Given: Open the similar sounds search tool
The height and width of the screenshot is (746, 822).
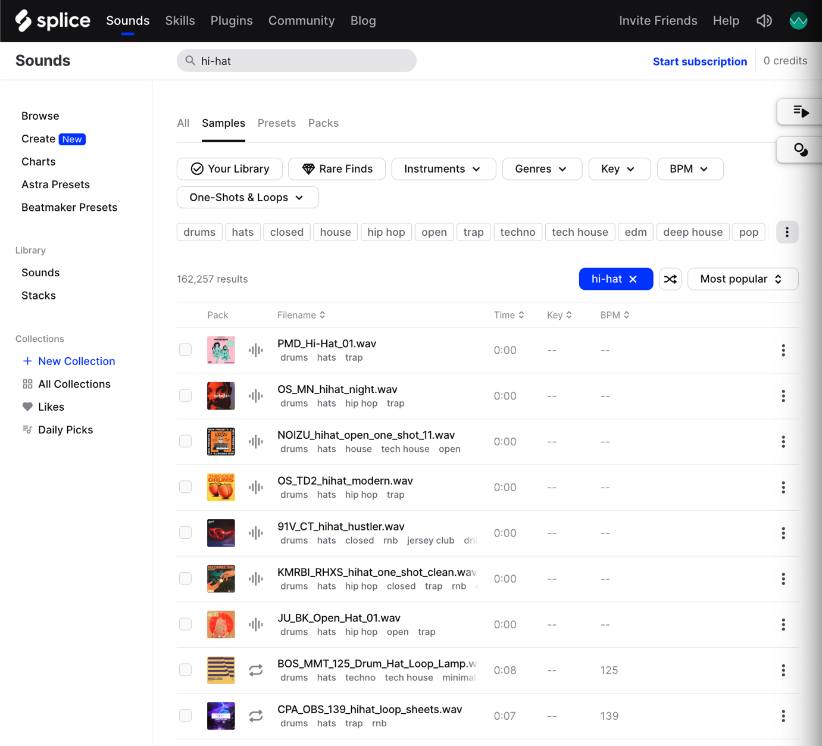Looking at the screenshot, I should click(801, 149).
